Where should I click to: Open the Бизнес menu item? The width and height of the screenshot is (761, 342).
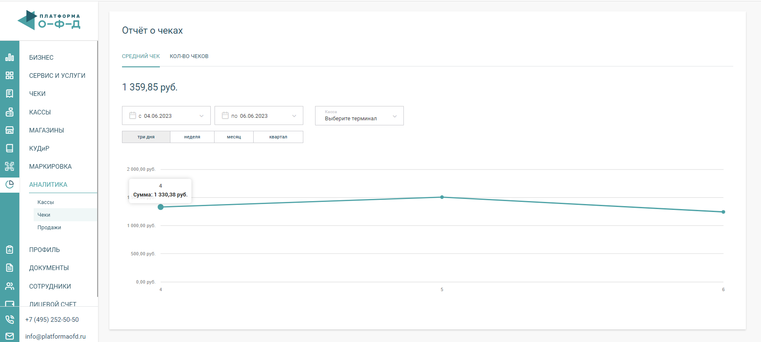41,58
